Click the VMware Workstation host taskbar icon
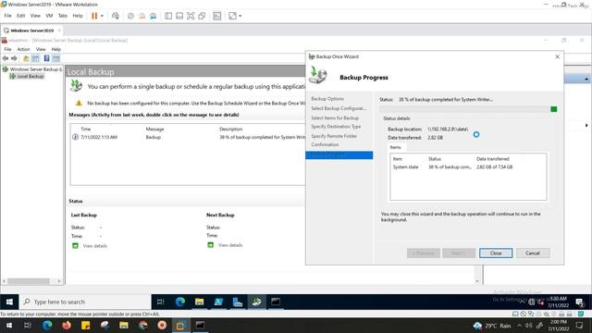The image size is (592, 333). pos(180,325)
